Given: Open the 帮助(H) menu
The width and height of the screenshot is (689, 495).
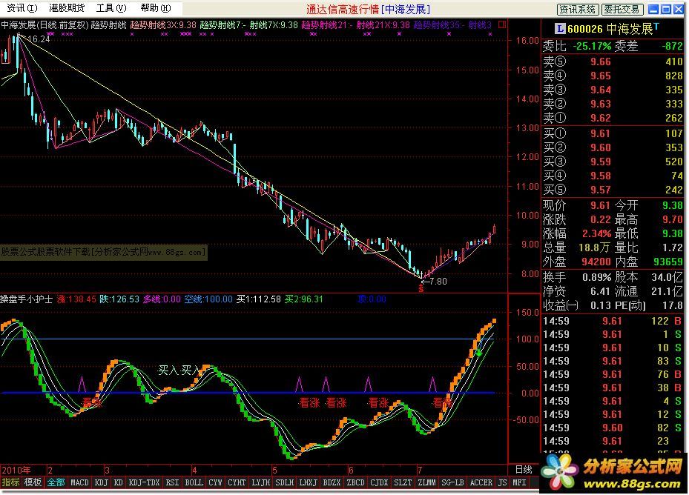Looking at the screenshot, I should 156,7.
